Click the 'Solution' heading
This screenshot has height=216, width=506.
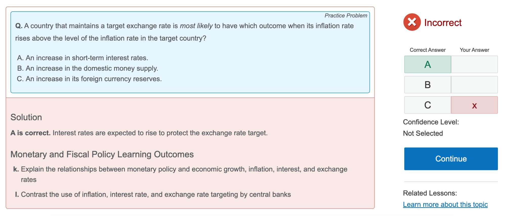[26, 117]
